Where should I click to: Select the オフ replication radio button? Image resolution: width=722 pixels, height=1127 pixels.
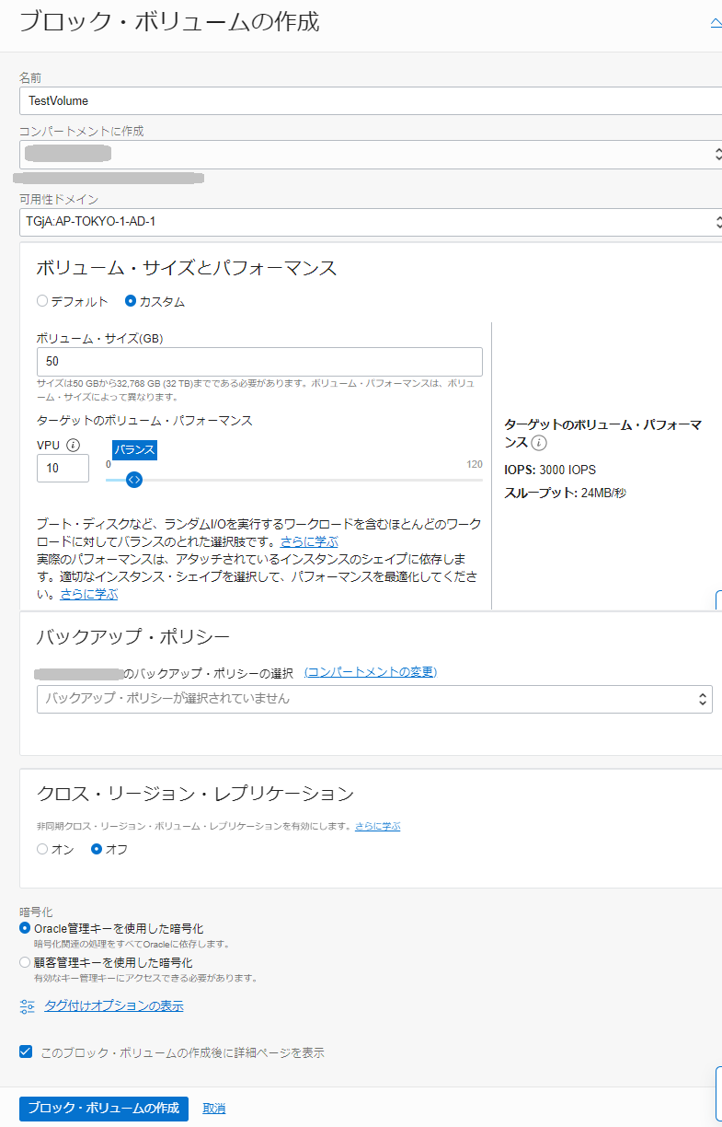pos(97,849)
